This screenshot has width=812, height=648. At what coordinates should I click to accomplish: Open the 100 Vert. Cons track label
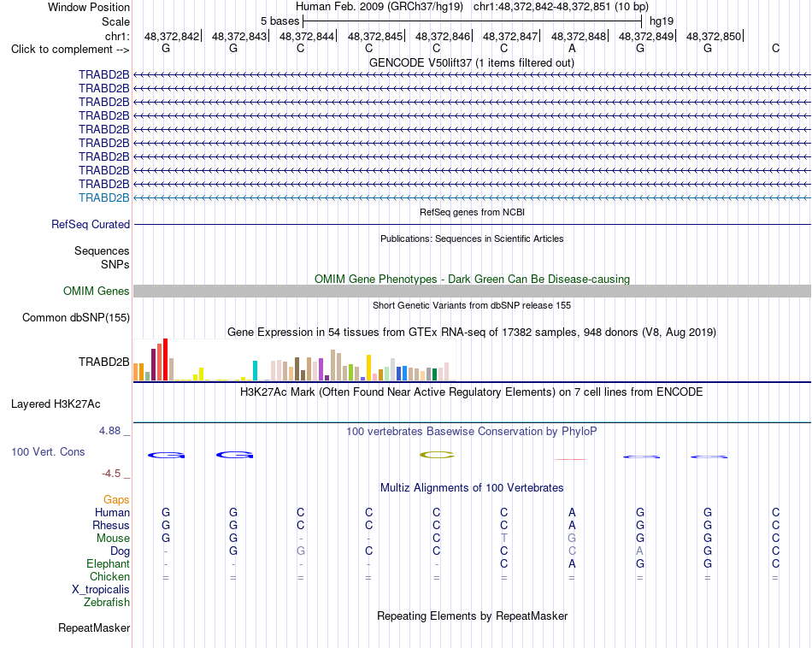click(x=48, y=451)
